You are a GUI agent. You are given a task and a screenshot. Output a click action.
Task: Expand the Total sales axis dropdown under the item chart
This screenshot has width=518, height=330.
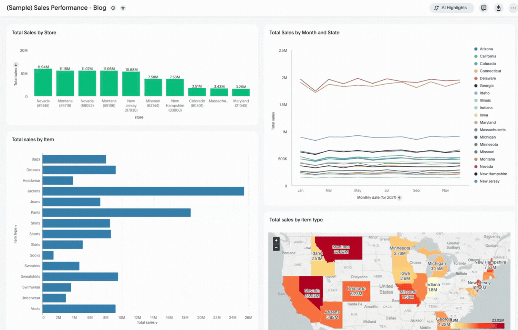pos(147,323)
